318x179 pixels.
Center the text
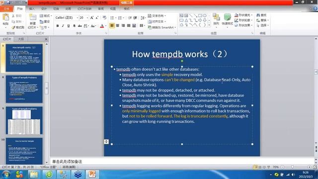click(117, 25)
